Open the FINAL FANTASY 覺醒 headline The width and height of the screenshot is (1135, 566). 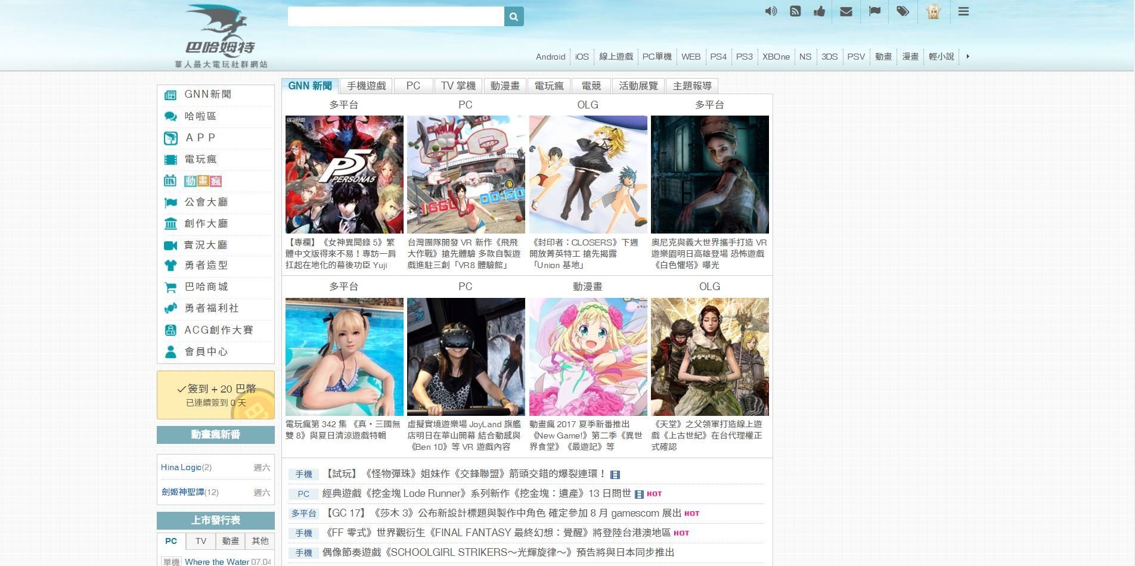pyautogui.click(x=497, y=533)
